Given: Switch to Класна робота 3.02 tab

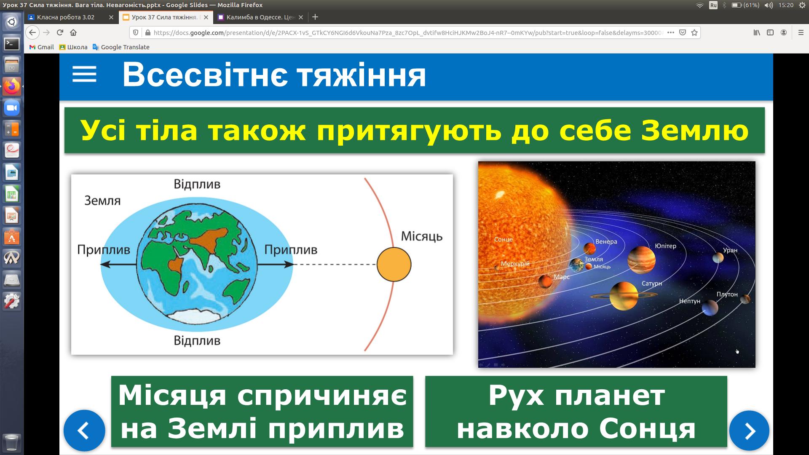Looking at the screenshot, I should click(x=66, y=17).
